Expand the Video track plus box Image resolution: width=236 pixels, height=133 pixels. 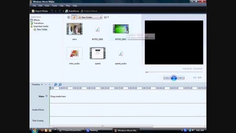pyautogui.click(x=46, y=96)
